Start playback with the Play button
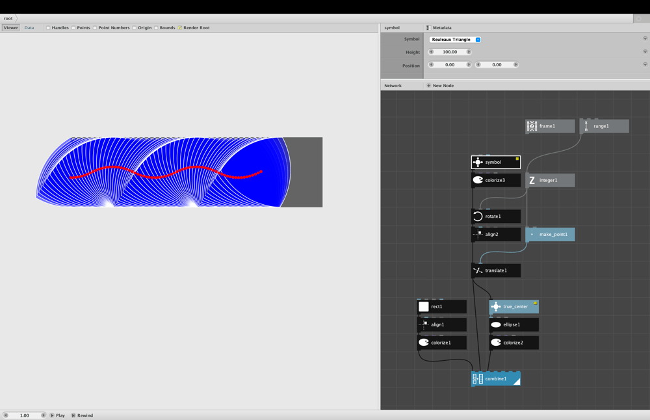650x420 pixels. pyautogui.click(x=58, y=415)
